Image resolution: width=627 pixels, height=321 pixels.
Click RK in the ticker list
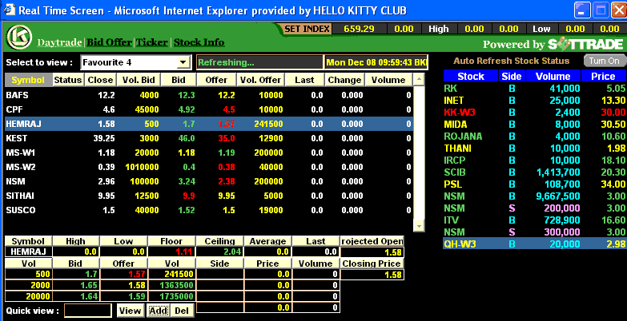click(x=451, y=89)
